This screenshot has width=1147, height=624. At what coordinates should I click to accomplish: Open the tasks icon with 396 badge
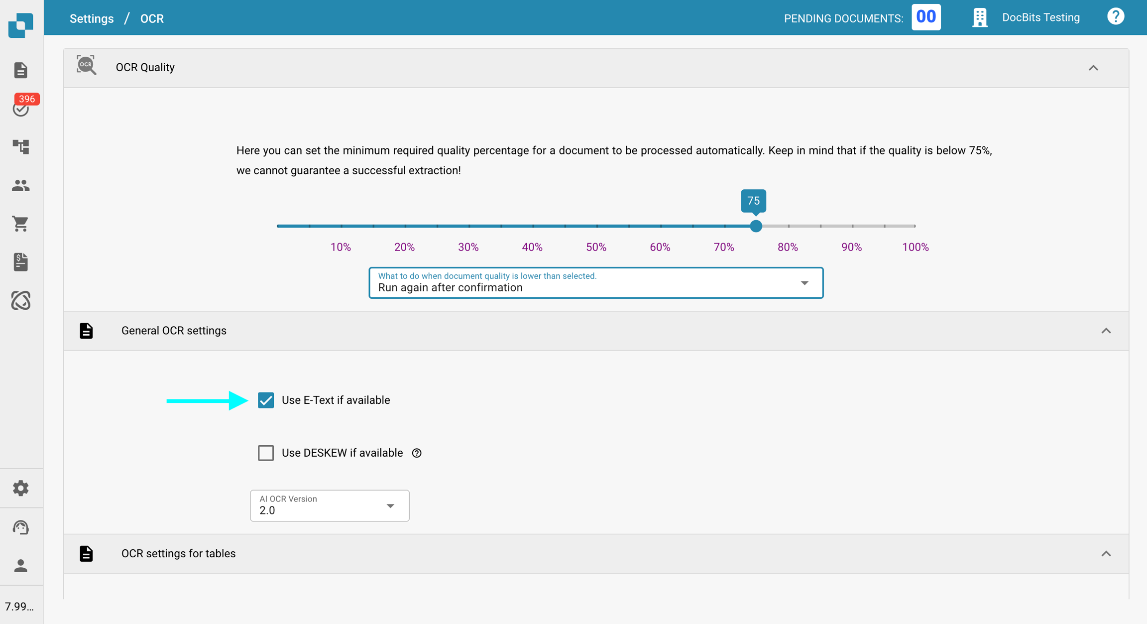click(x=21, y=108)
